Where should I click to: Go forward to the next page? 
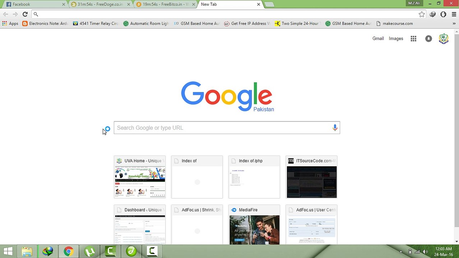[15, 14]
